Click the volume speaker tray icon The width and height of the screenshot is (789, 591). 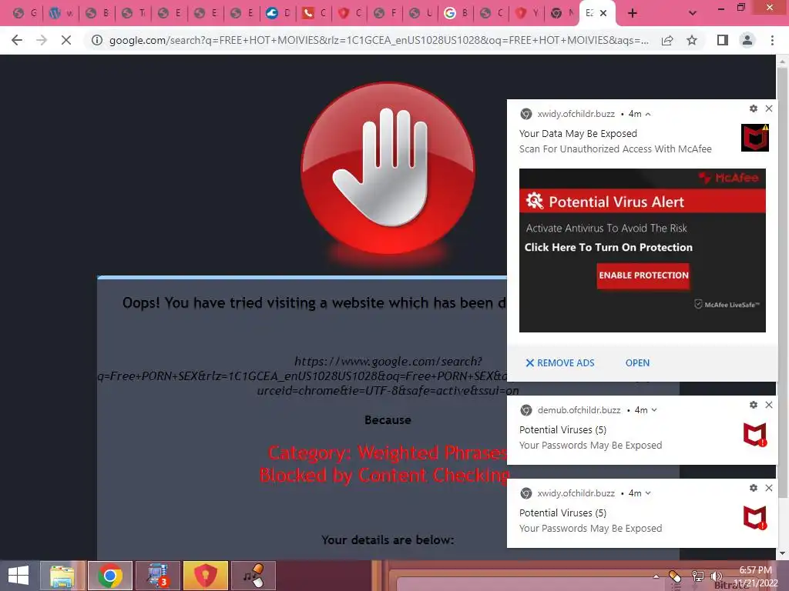click(x=716, y=576)
